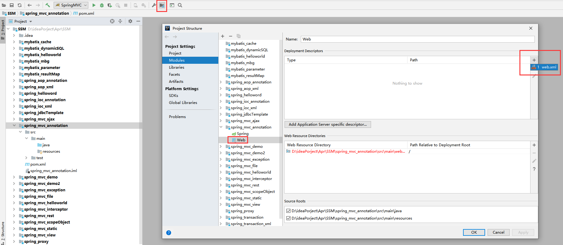Click the question mark beside web resource directories

coord(534,169)
